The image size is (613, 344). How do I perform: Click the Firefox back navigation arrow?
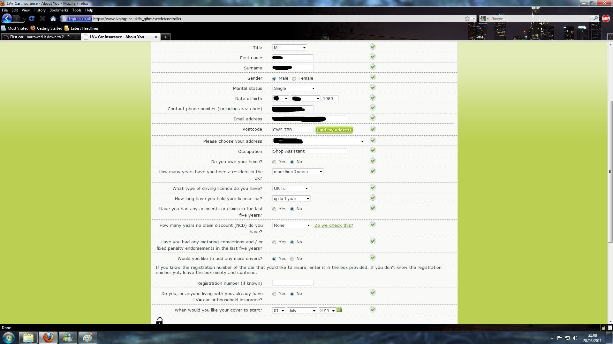[7, 18]
